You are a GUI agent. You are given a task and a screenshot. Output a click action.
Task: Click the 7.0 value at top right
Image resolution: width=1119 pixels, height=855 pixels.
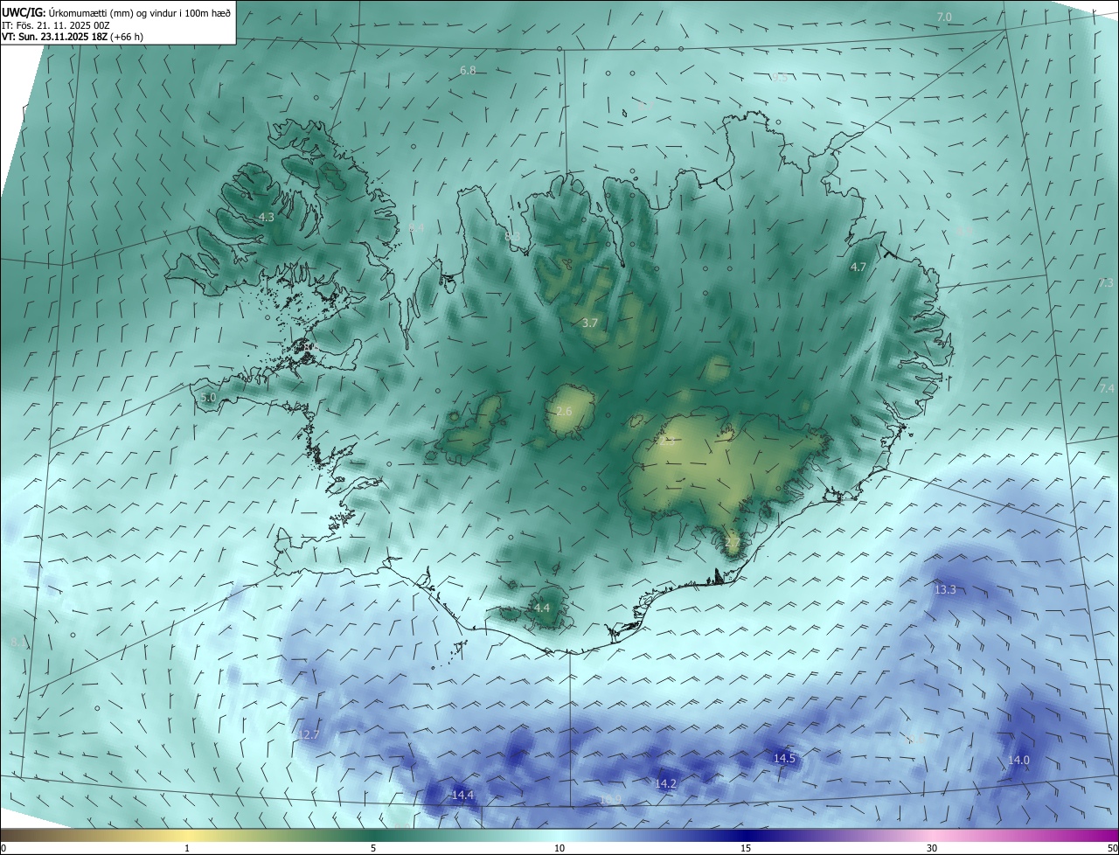944,17
